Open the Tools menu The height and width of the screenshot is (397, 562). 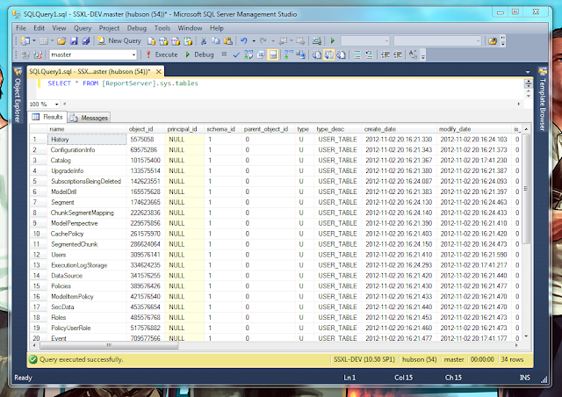coord(162,28)
